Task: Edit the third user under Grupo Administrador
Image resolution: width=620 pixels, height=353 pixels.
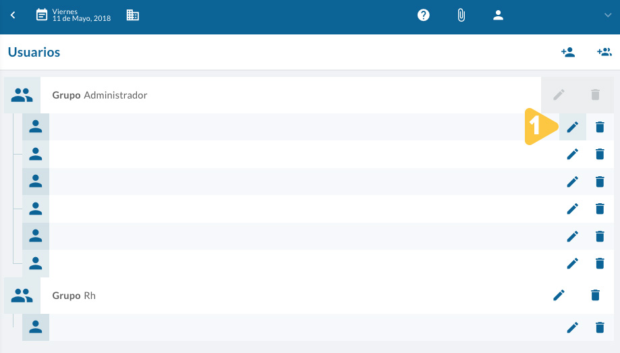Action: coord(573,182)
